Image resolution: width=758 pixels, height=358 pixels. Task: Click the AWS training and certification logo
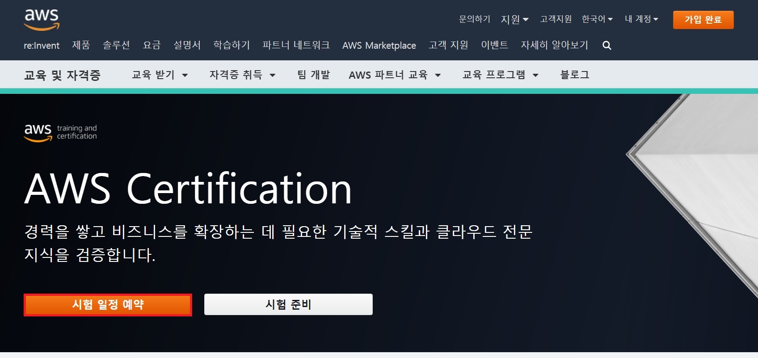[x=60, y=133]
